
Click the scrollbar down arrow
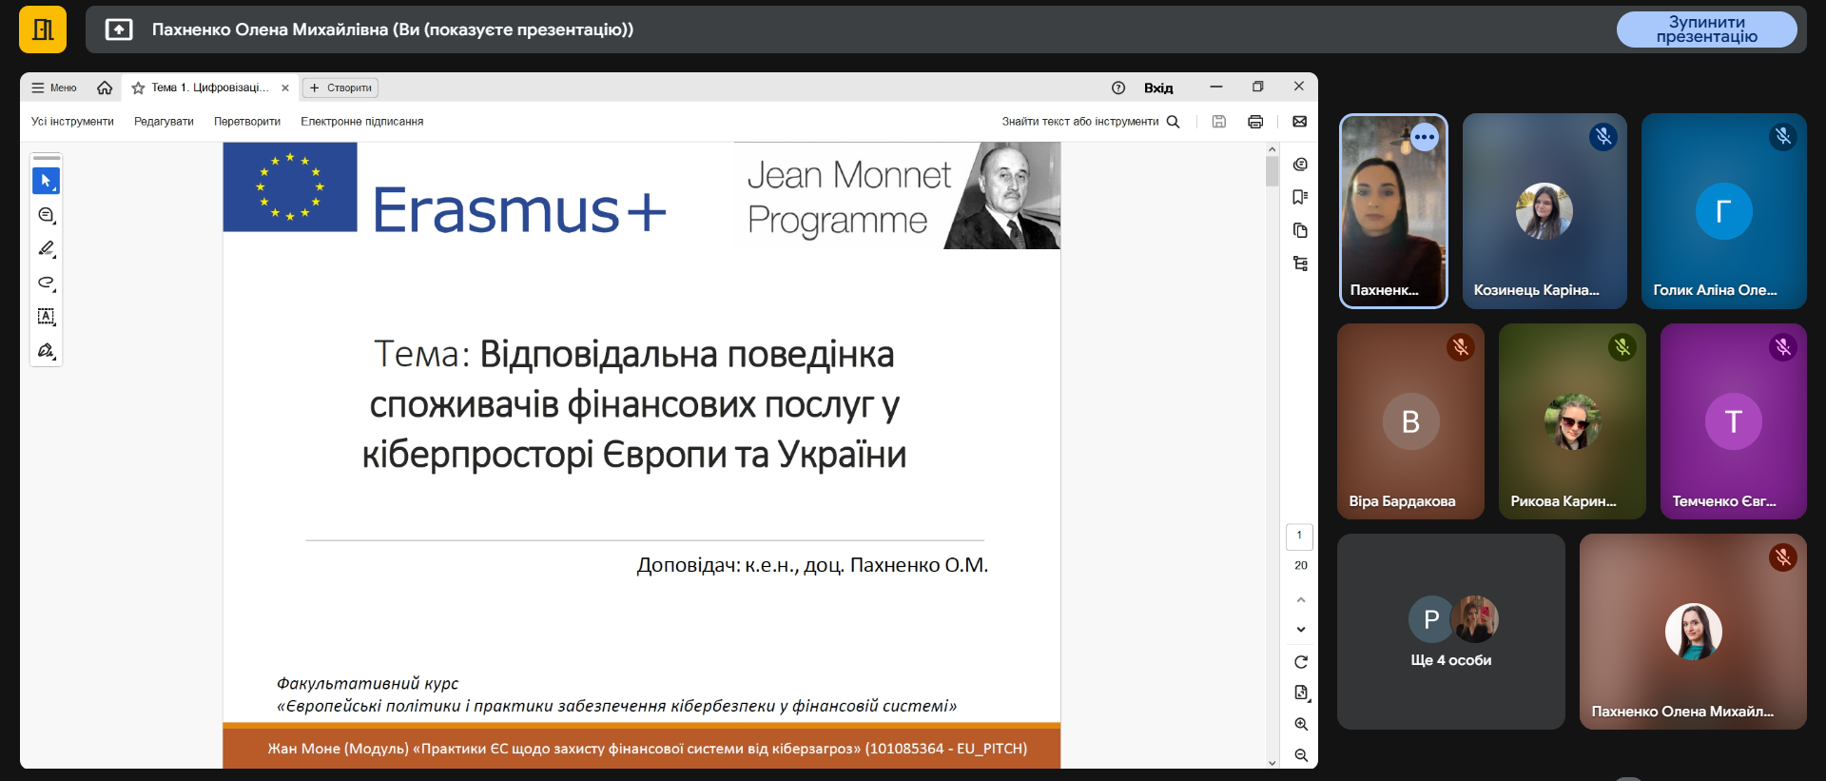(x=1272, y=762)
